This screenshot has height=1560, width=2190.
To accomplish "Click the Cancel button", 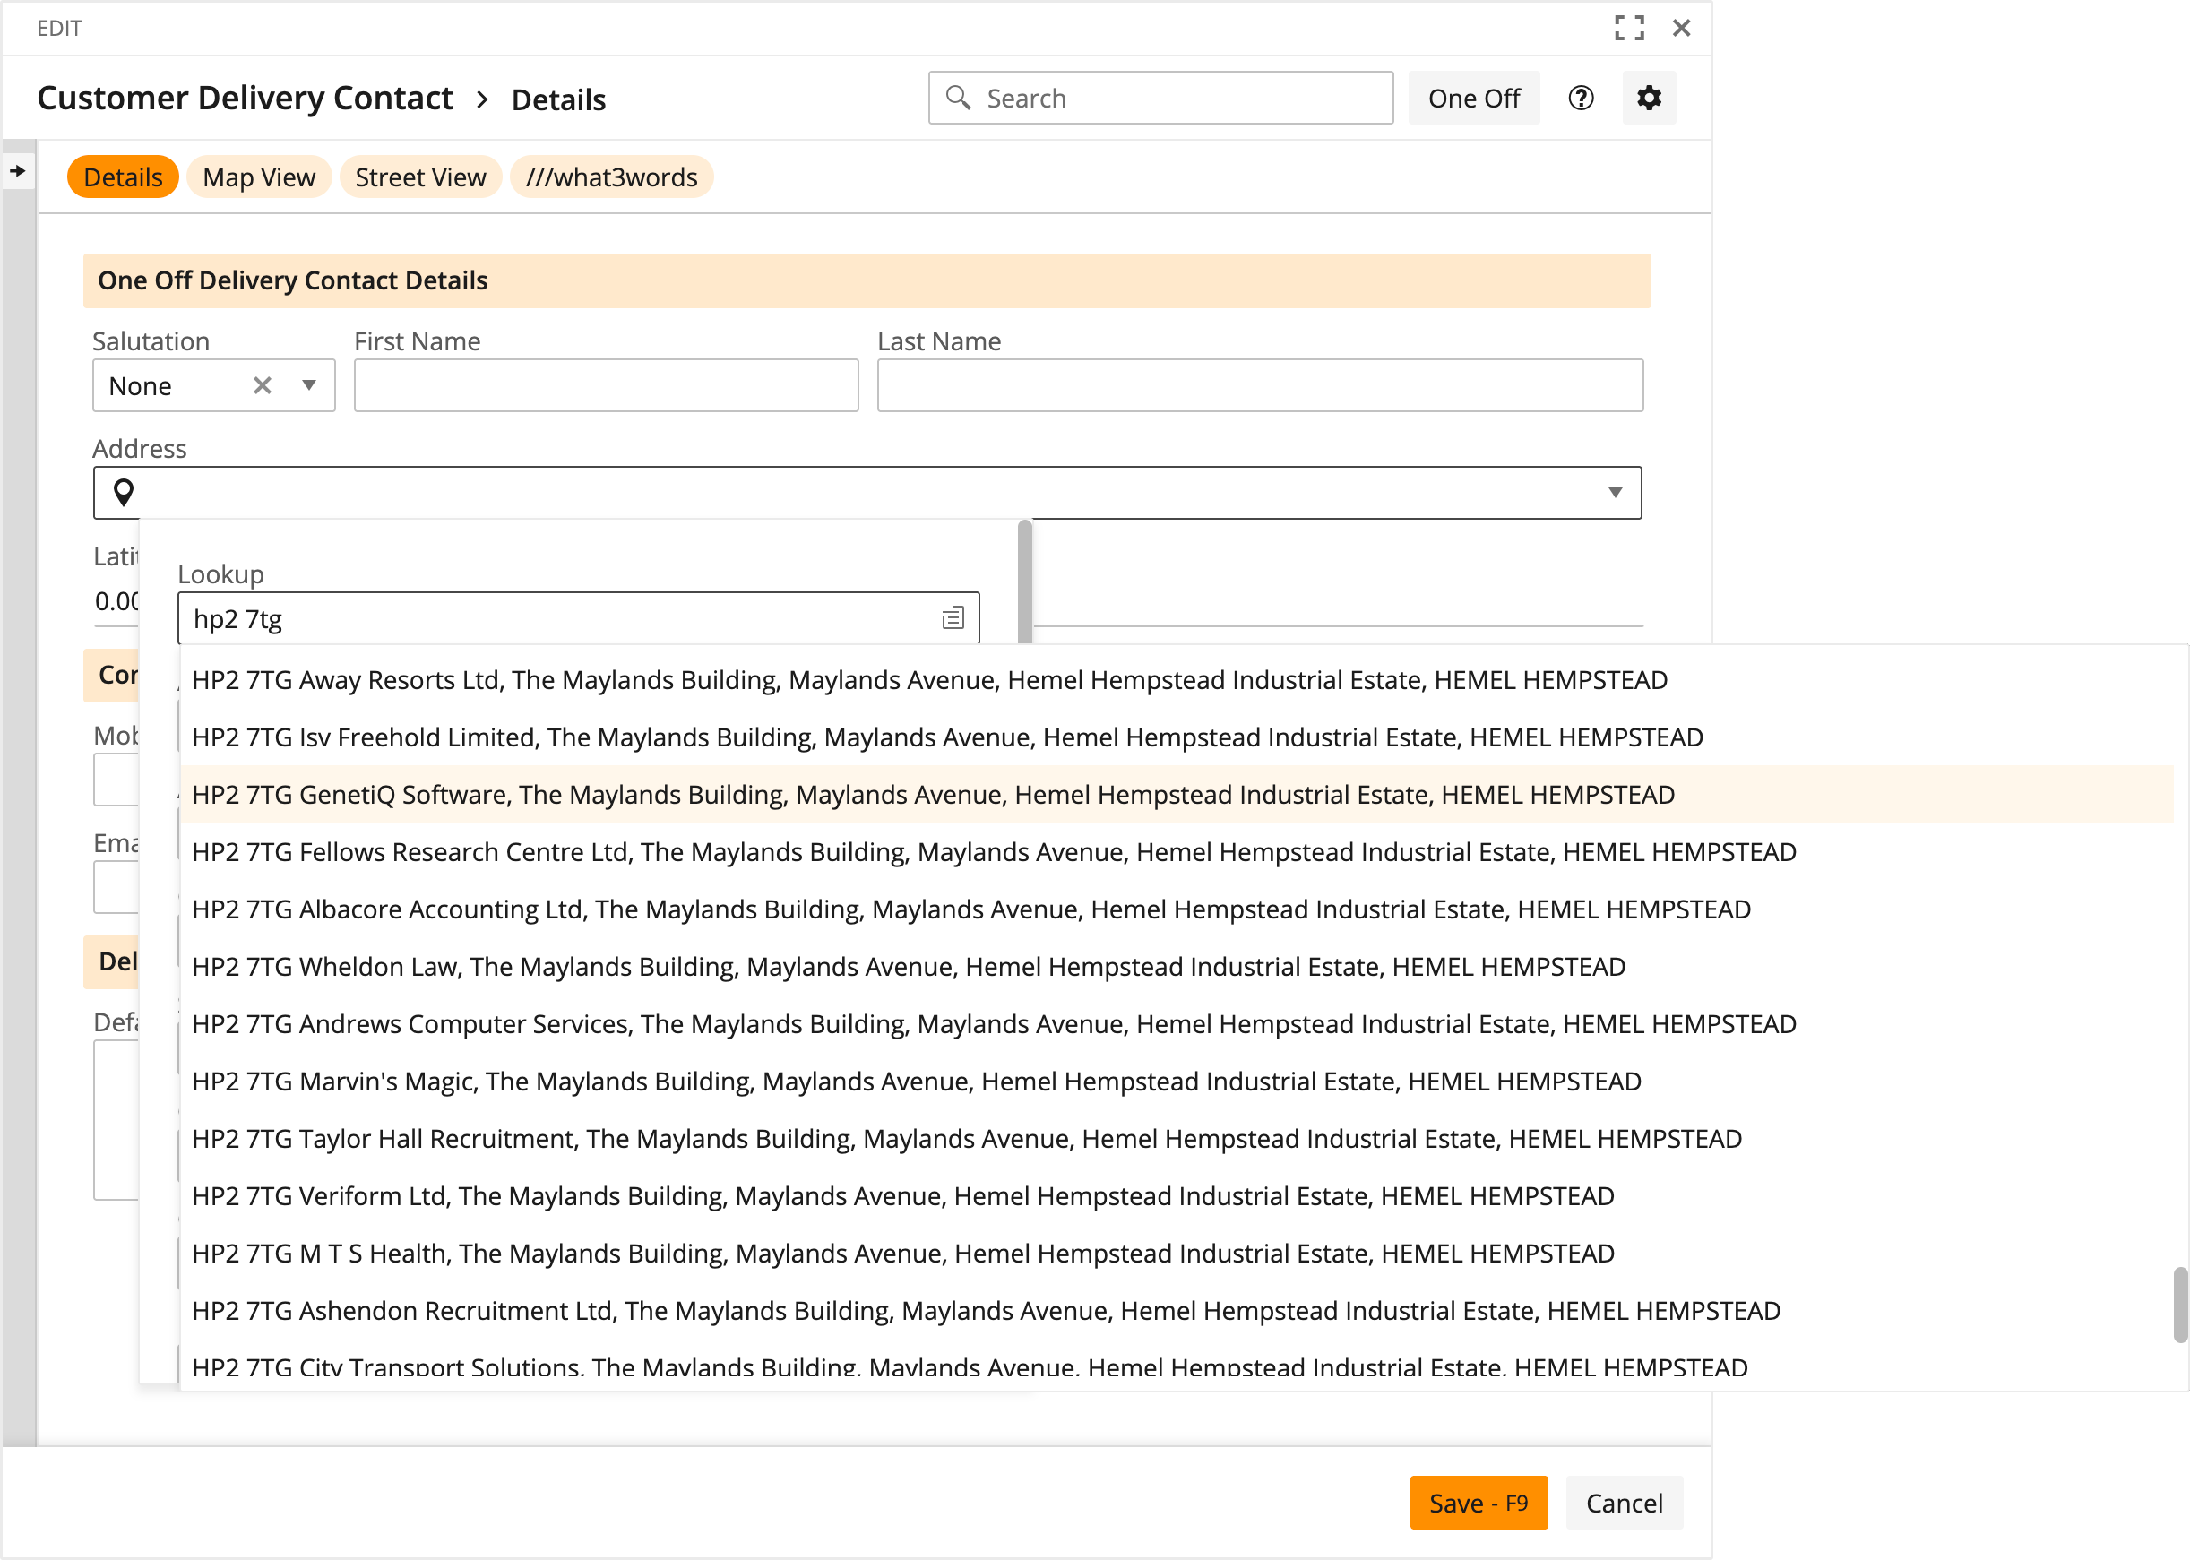I will click(x=1624, y=1503).
